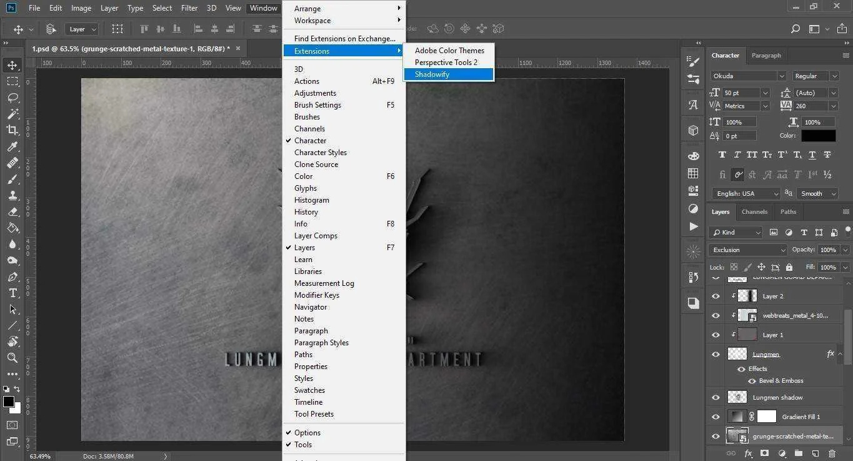Open the Exclusion blend mode dropdown
The height and width of the screenshot is (461, 853).
point(749,250)
